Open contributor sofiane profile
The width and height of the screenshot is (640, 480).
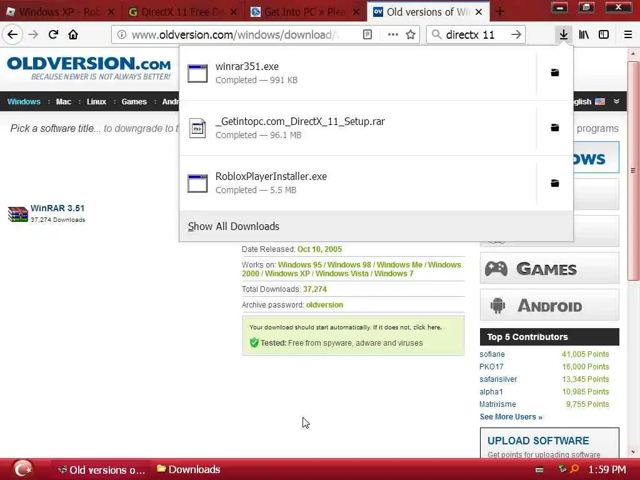pyautogui.click(x=492, y=354)
